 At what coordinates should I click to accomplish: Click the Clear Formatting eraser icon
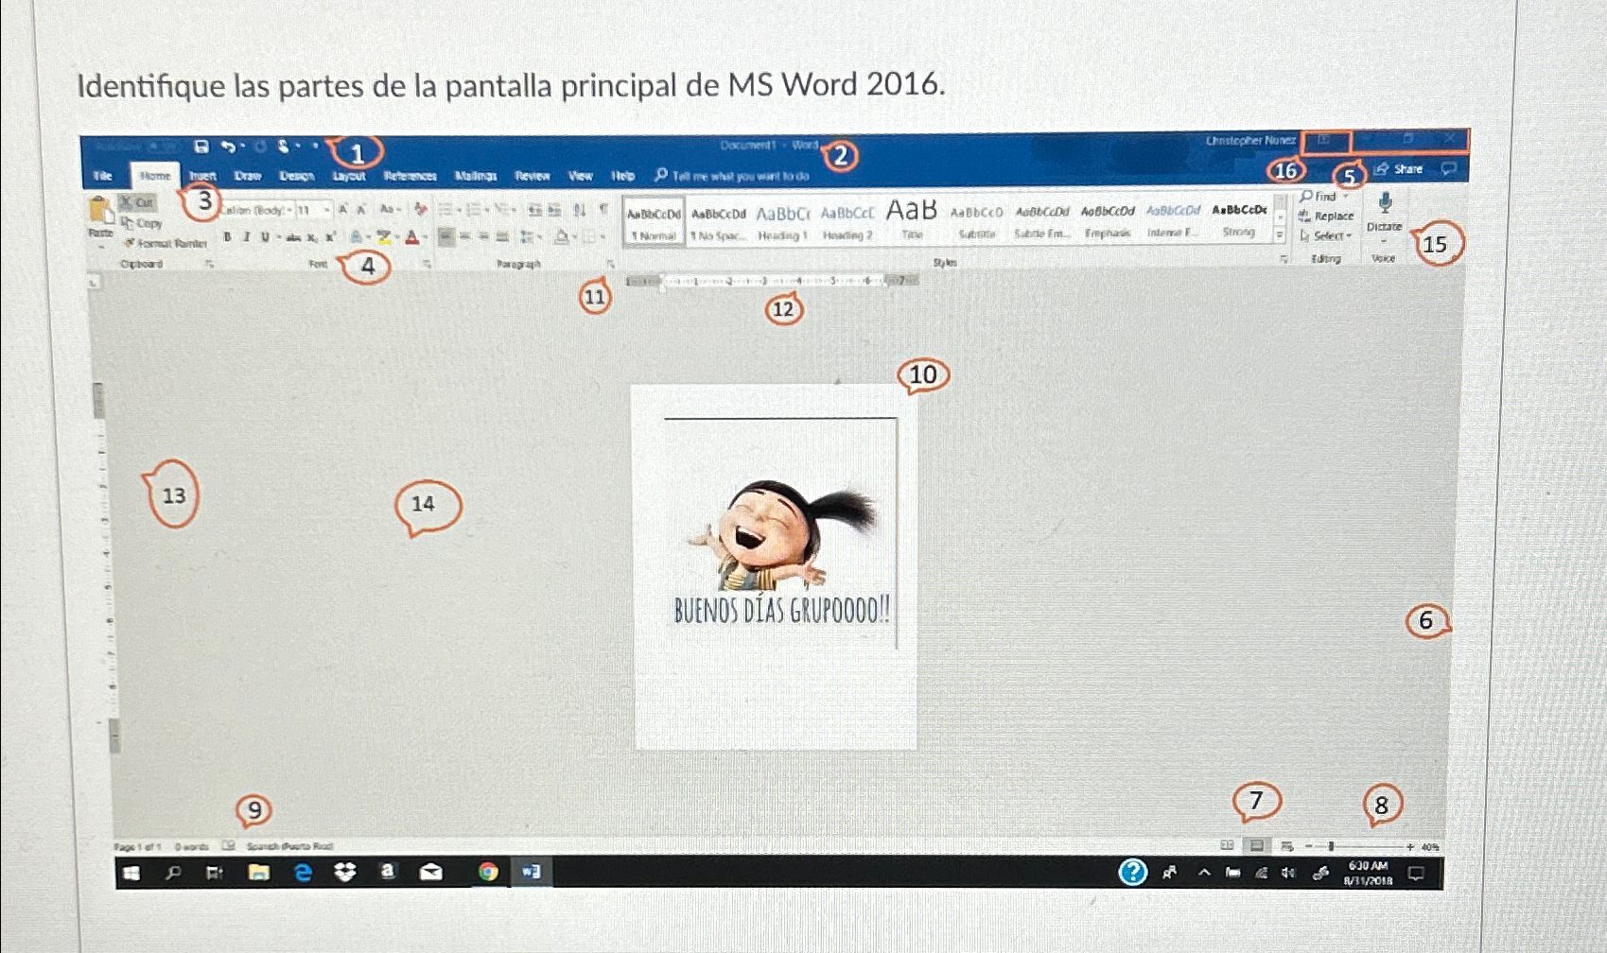[x=420, y=209]
